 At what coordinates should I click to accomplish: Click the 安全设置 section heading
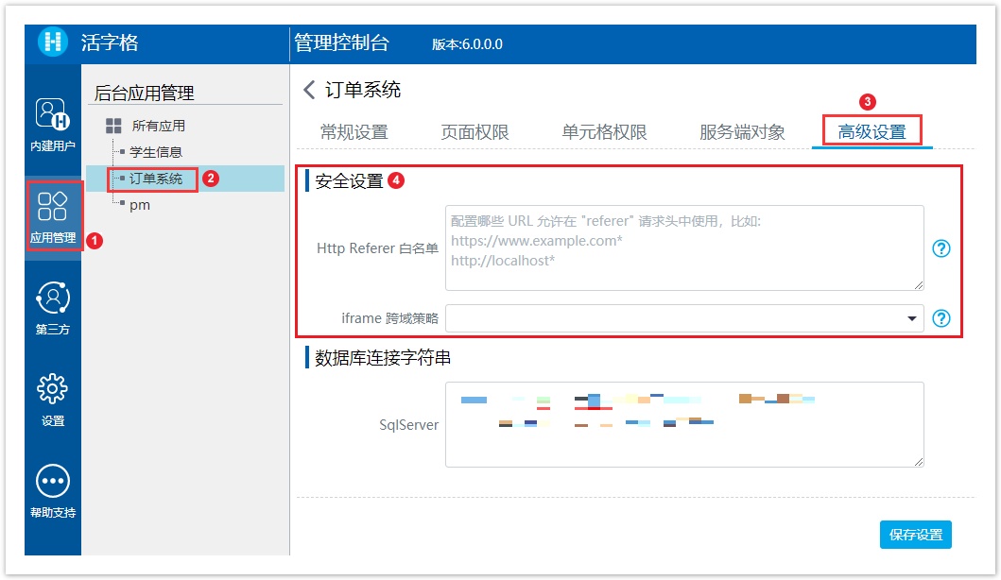coord(349,181)
